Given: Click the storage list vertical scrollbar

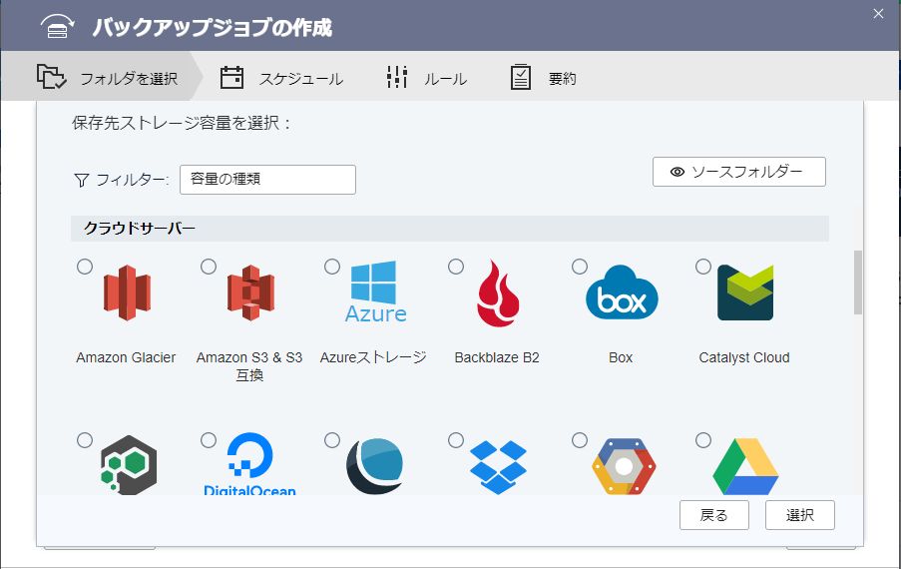Looking at the screenshot, I should [858, 283].
